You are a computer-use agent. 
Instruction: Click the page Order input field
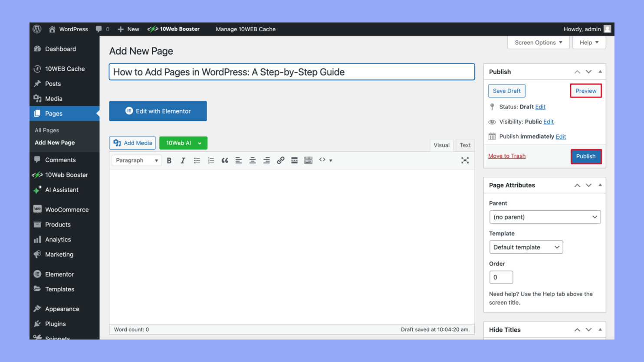click(x=501, y=277)
